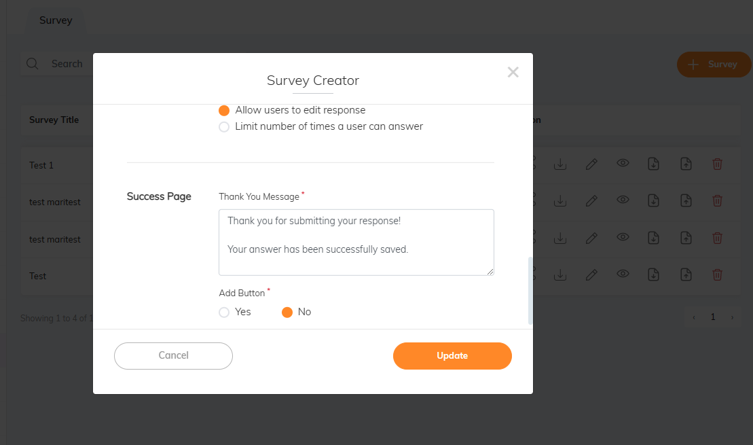Click the Cancel button
The image size is (753, 445).
[173, 355]
